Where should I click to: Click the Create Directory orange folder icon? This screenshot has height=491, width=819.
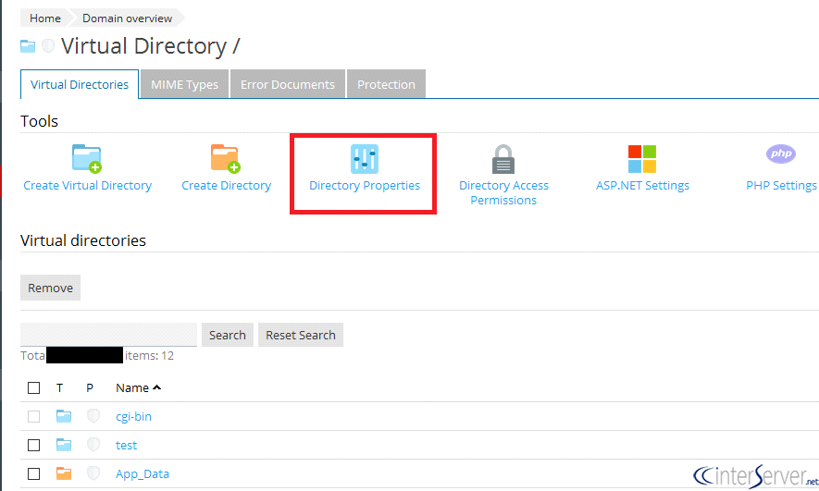pyautogui.click(x=226, y=159)
